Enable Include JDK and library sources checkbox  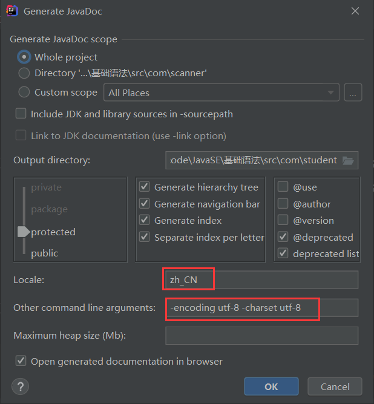[x=21, y=113]
